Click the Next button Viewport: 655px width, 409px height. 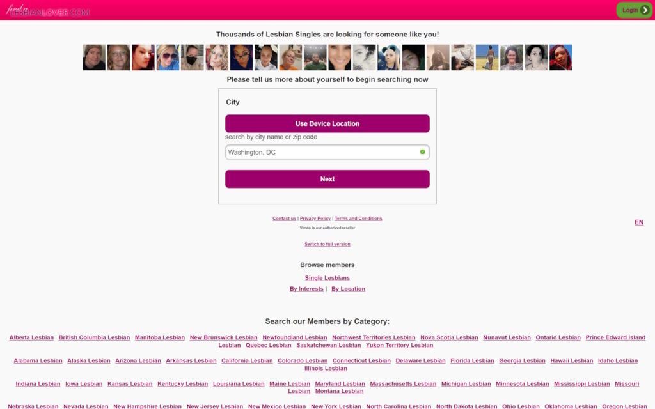327,179
